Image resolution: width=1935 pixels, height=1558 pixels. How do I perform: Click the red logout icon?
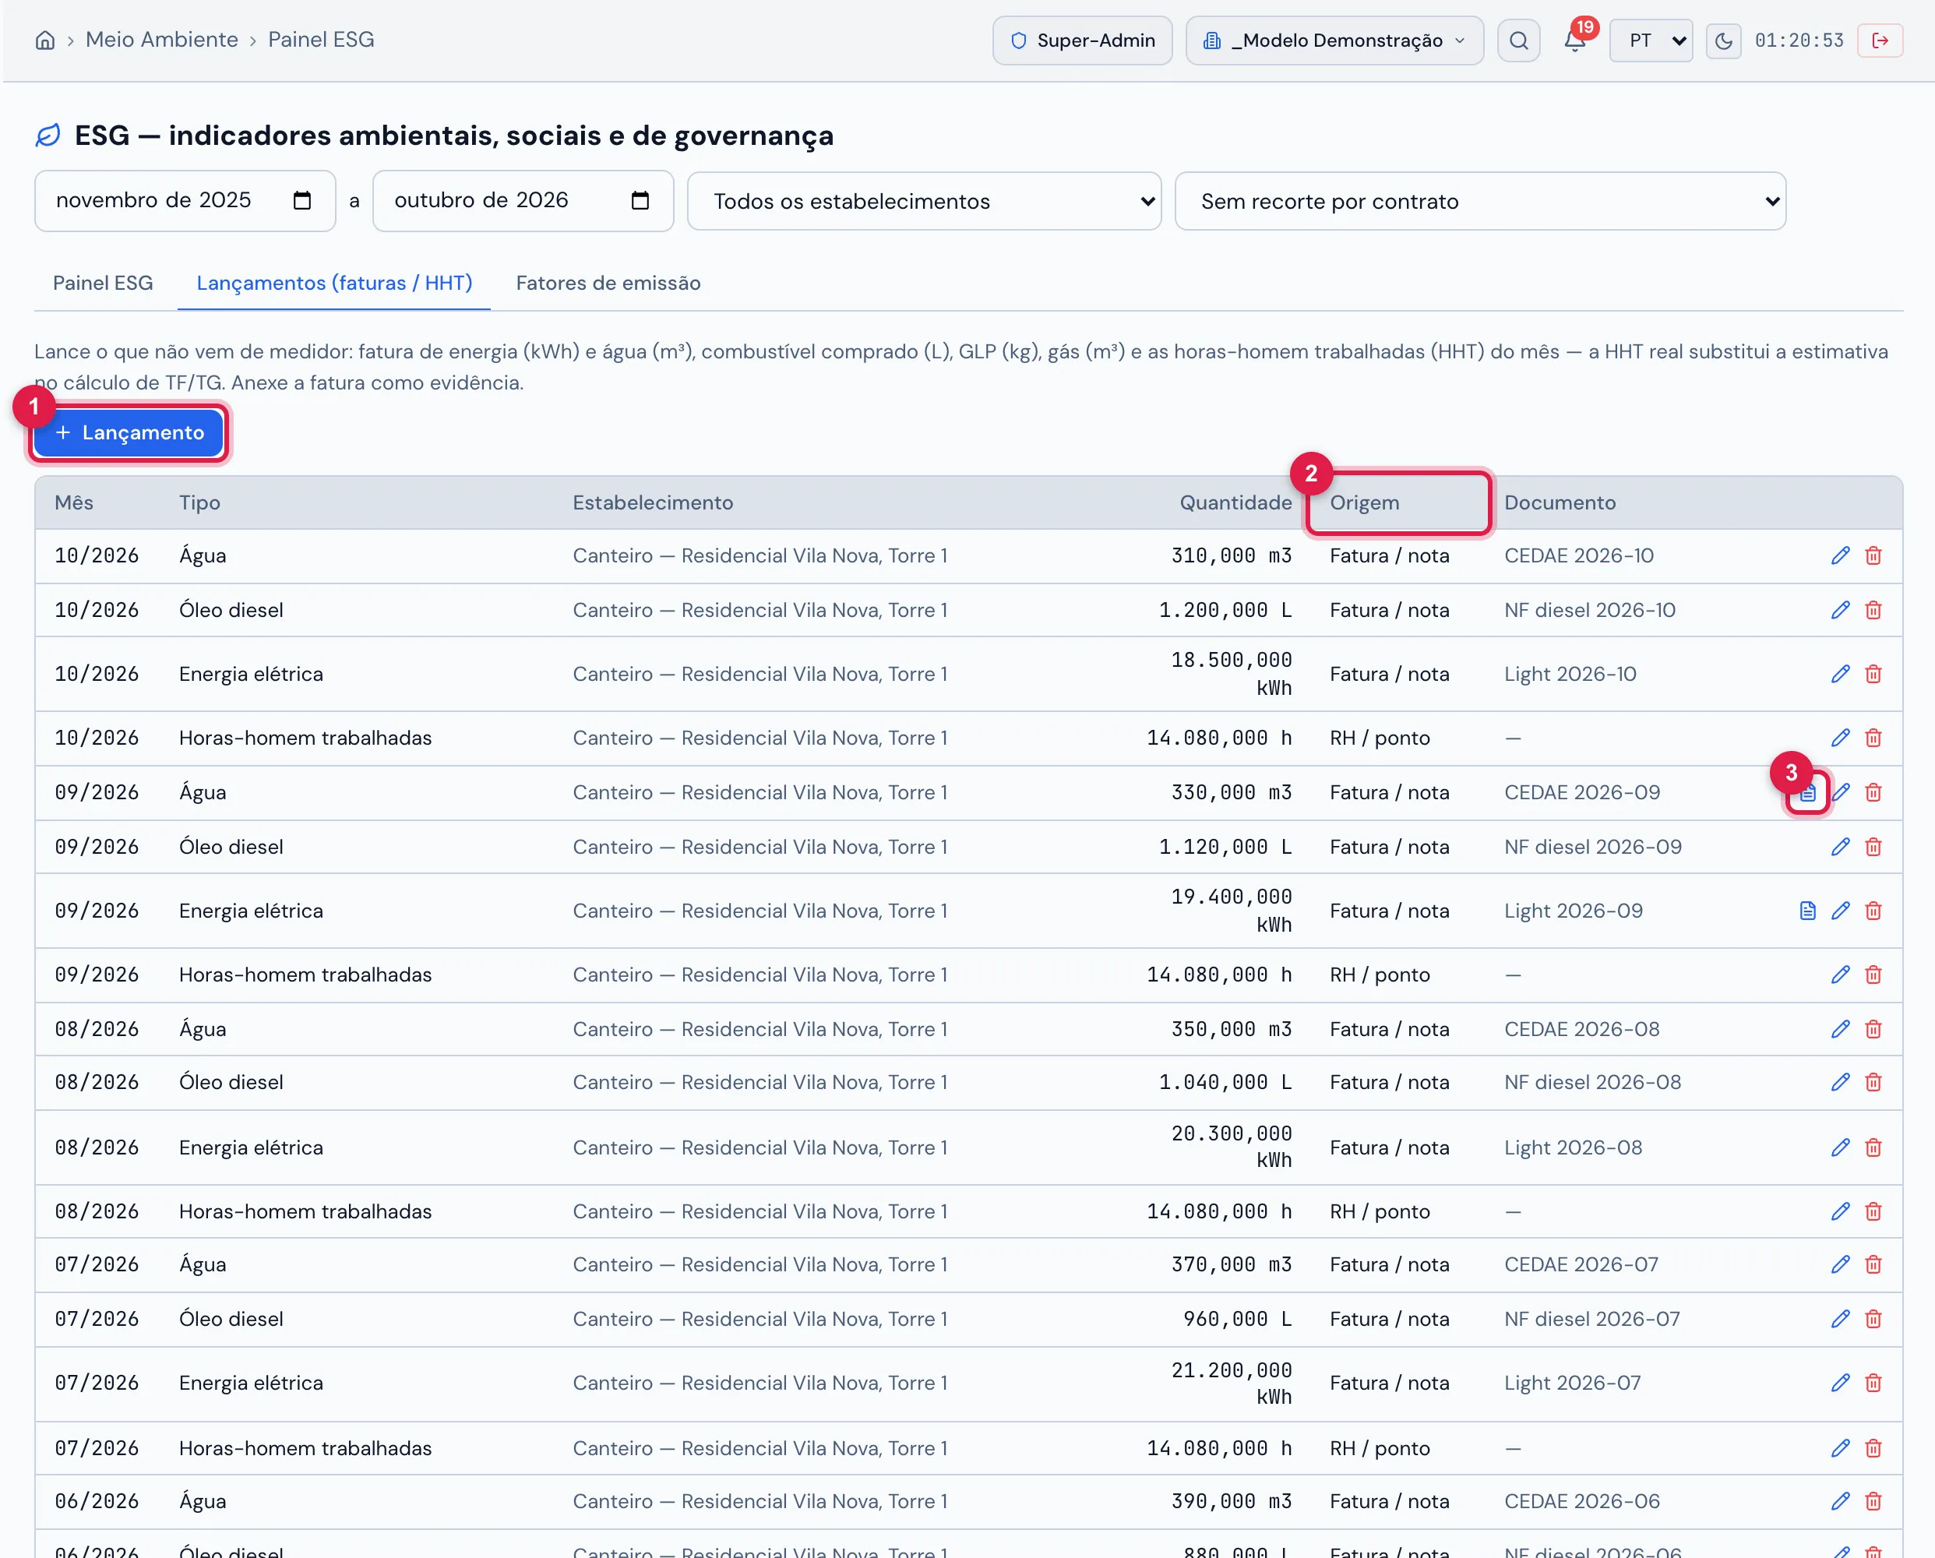click(1880, 41)
